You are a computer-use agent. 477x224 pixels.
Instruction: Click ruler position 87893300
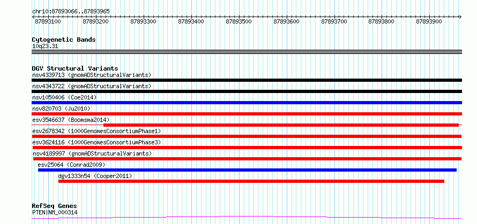(x=143, y=21)
